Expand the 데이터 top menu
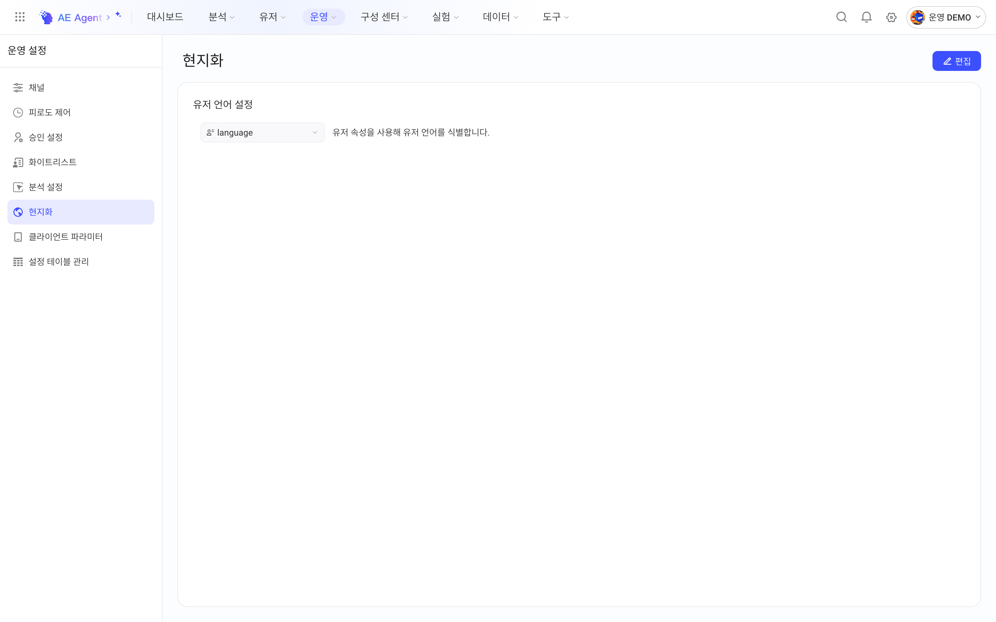Viewport: 996px width, 622px height. 500,17
